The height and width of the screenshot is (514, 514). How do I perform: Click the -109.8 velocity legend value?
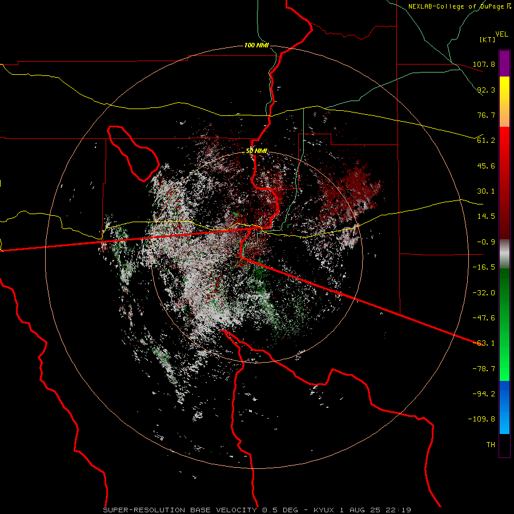pos(481,419)
